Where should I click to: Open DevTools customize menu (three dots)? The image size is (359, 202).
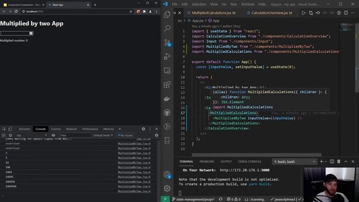coord(150,129)
